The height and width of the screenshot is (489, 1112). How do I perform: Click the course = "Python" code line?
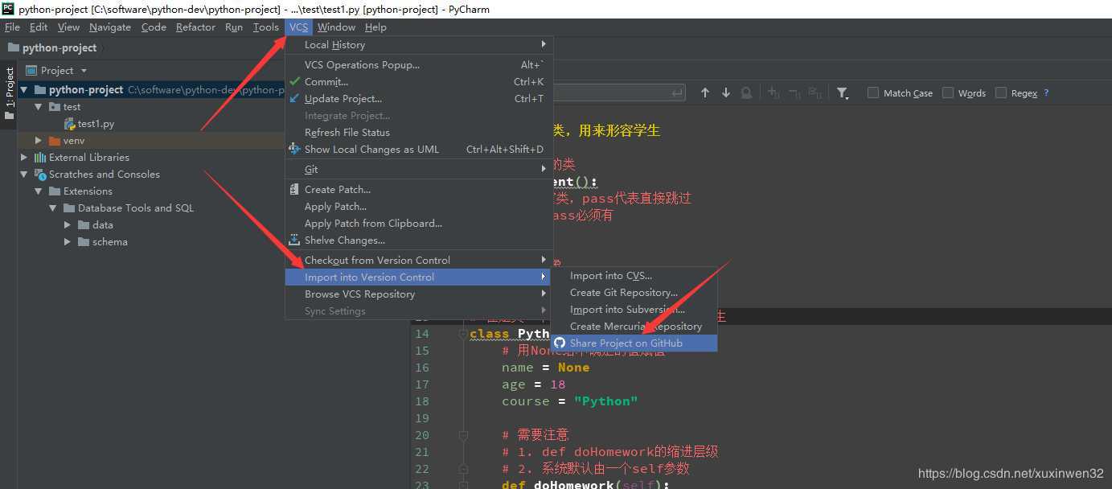point(569,401)
